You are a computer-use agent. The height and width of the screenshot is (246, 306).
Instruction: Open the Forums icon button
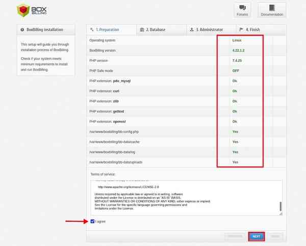[242, 10]
